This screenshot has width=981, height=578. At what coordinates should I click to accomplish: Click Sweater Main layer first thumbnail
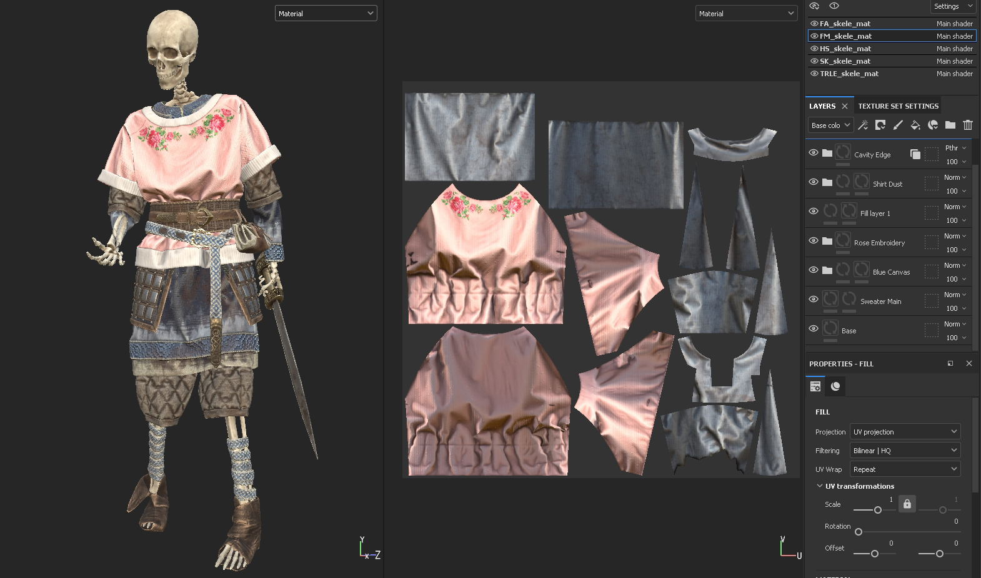pyautogui.click(x=830, y=299)
